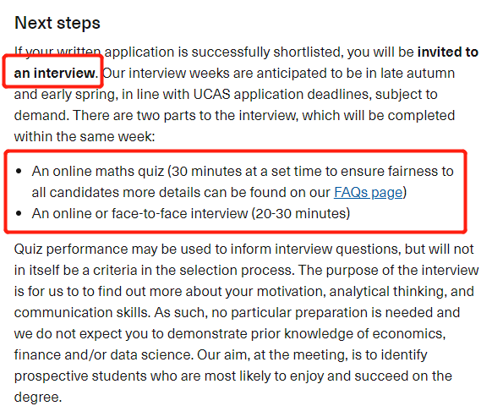Select the bullet before "An online maths quiz"
Screen dimensions: 492x417
[19, 172]
